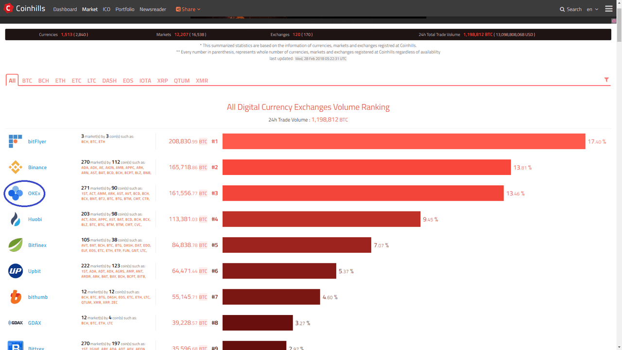This screenshot has height=350, width=622.
Task: Click the 165,718.86 BTC volume value
Action: click(188, 167)
